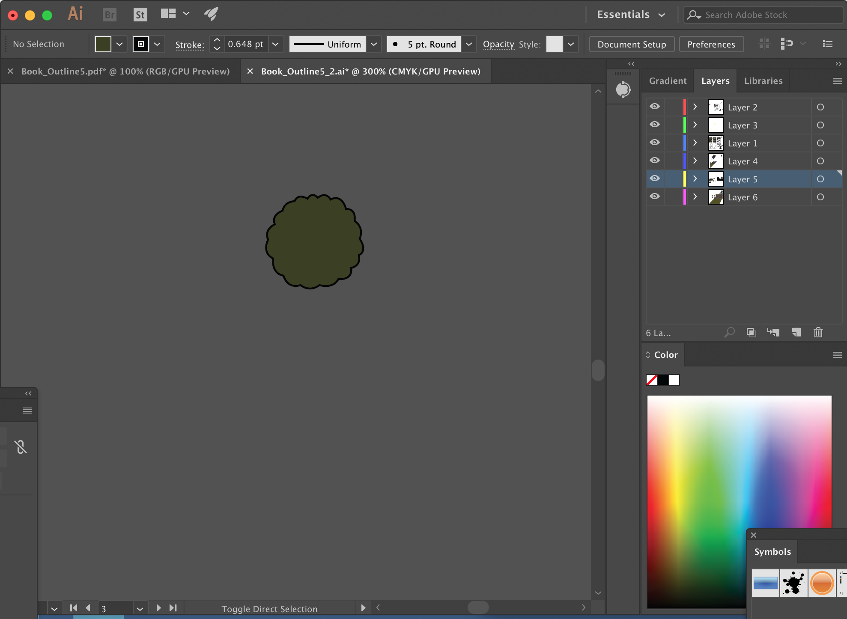Click the GPU Performance rocket icon

[211, 14]
